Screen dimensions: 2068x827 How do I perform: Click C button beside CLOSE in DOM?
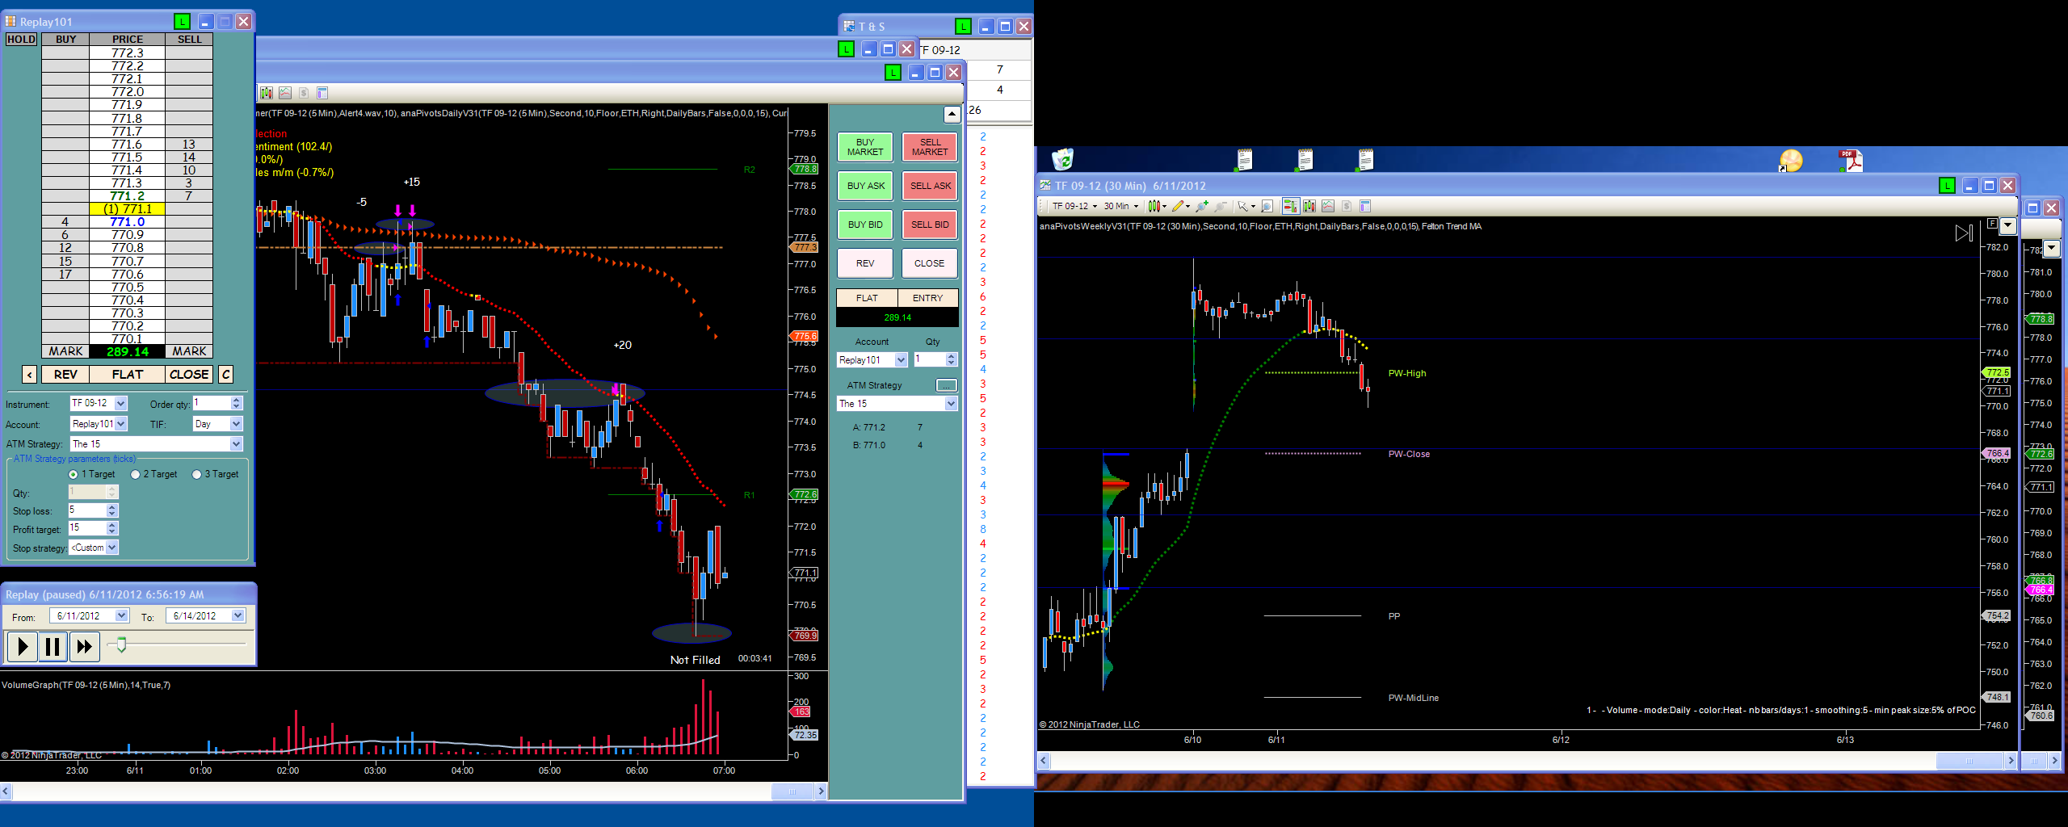click(x=226, y=375)
